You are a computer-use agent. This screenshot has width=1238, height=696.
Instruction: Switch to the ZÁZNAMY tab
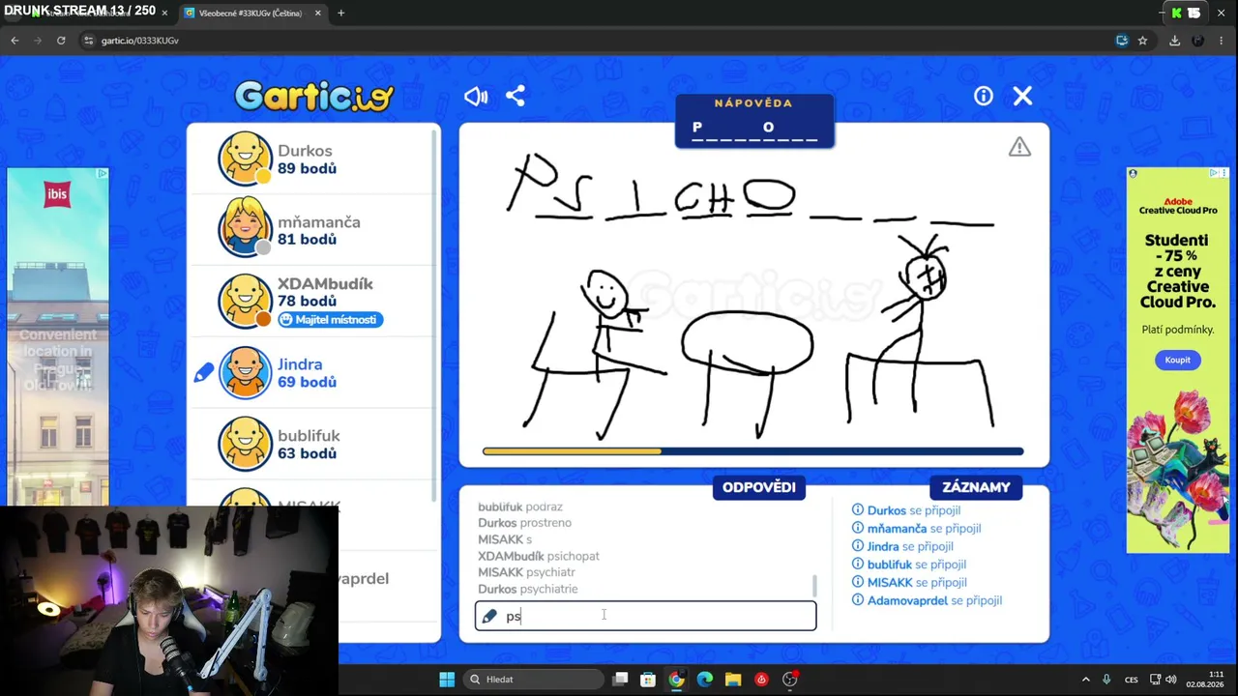coord(976,487)
